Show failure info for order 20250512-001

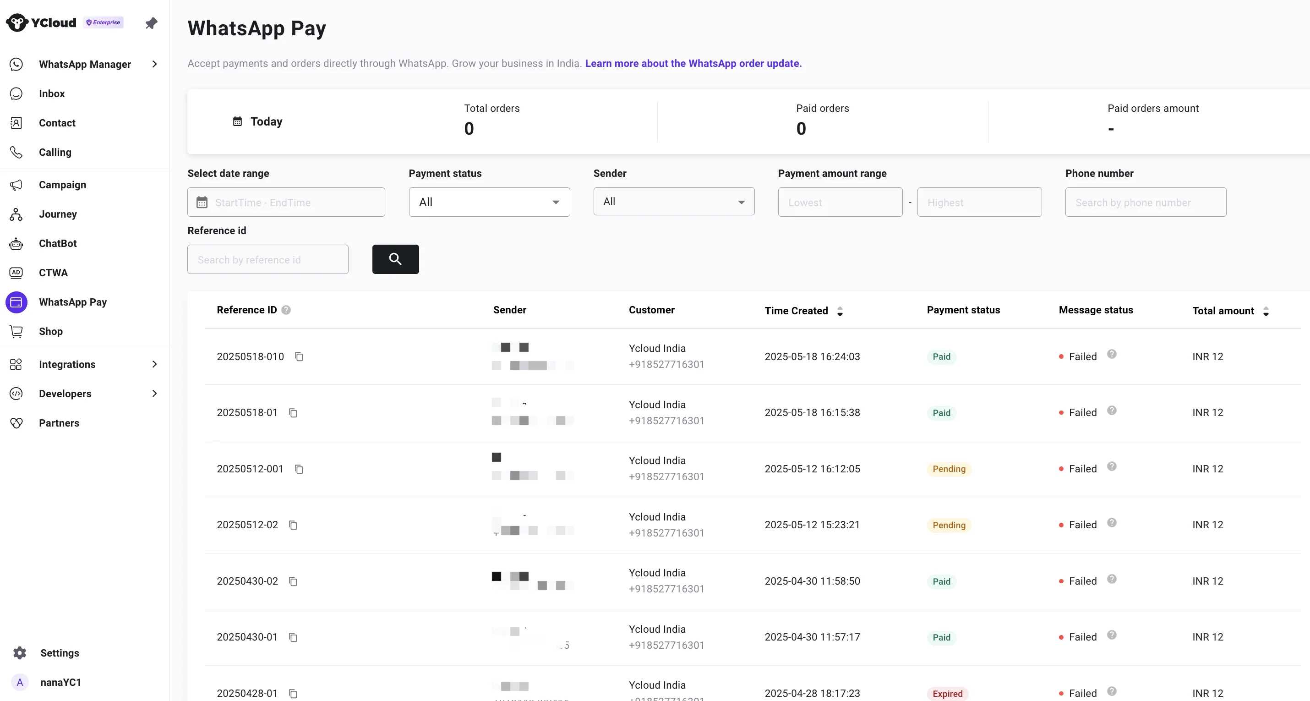[x=1112, y=466]
